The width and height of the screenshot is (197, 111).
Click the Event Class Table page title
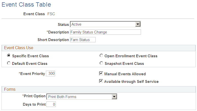click(x=26, y=5)
